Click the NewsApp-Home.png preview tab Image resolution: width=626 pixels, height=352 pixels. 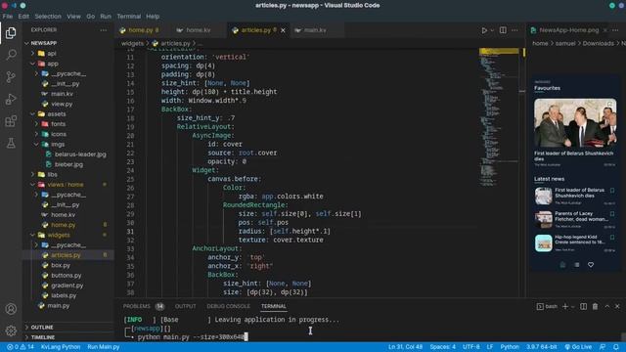pyautogui.click(x=569, y=30)
